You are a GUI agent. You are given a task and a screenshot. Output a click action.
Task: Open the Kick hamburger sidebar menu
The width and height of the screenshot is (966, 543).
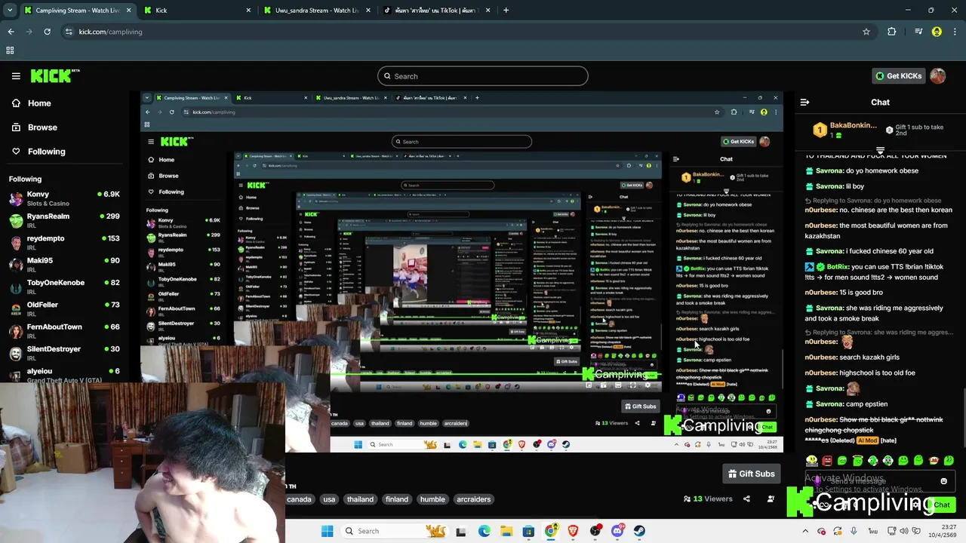[x=16, y=75]
